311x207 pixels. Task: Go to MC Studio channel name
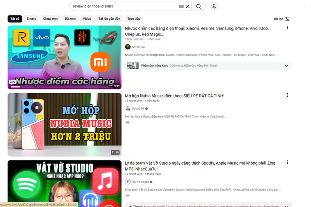pyautogui.click(x=138, y=47)
